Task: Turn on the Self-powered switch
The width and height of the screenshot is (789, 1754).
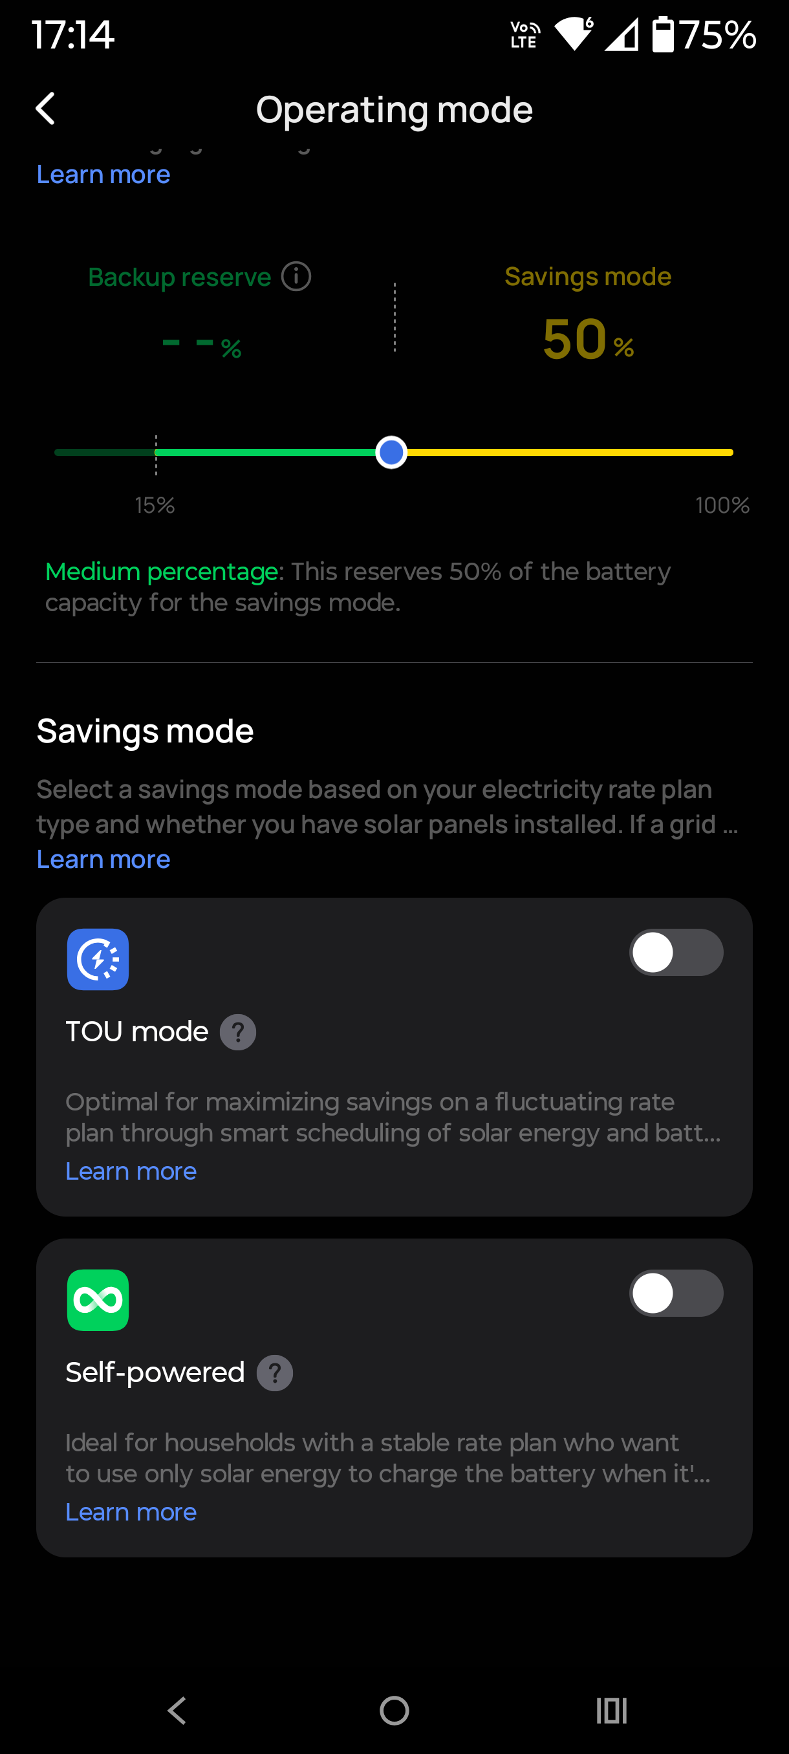Action: 675,1293
